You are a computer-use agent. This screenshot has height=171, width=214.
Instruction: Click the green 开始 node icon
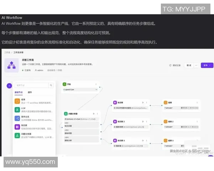tap(65, 84)
